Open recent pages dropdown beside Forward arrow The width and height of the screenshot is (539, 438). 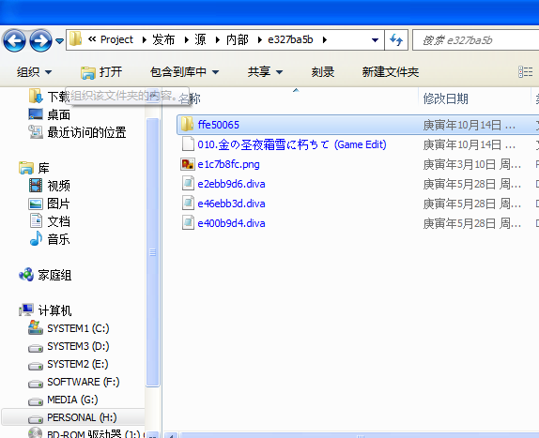click(x=59, y=41)
